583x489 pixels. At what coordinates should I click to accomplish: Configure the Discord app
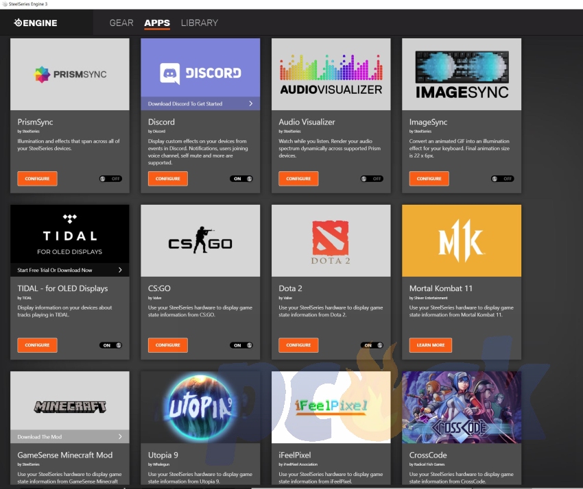tap(167, 179)
